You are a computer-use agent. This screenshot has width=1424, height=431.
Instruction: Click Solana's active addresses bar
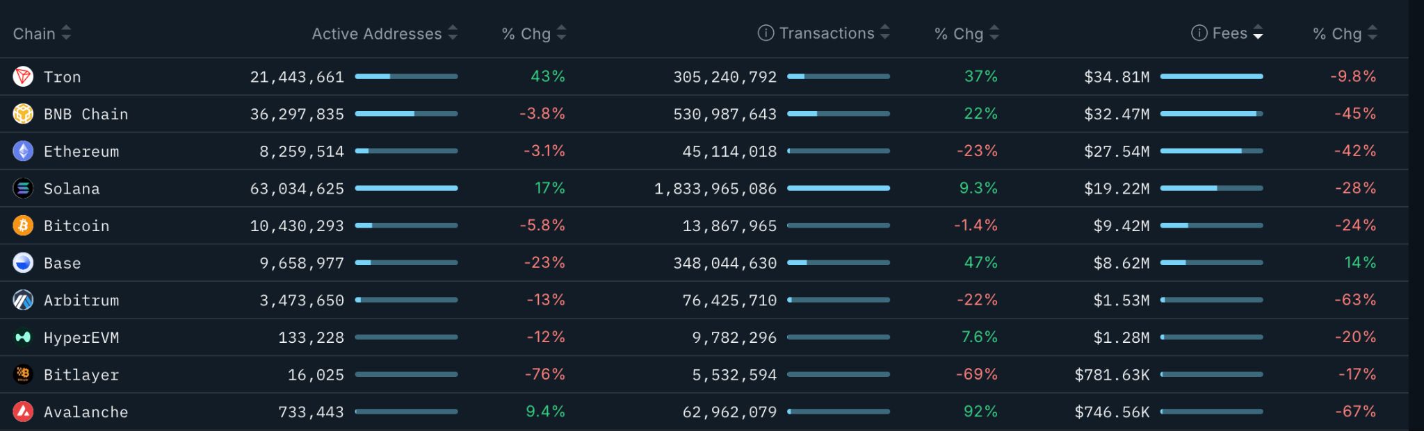click(406, 188)
